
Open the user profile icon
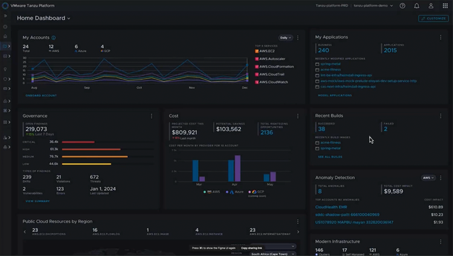(431, 6)
